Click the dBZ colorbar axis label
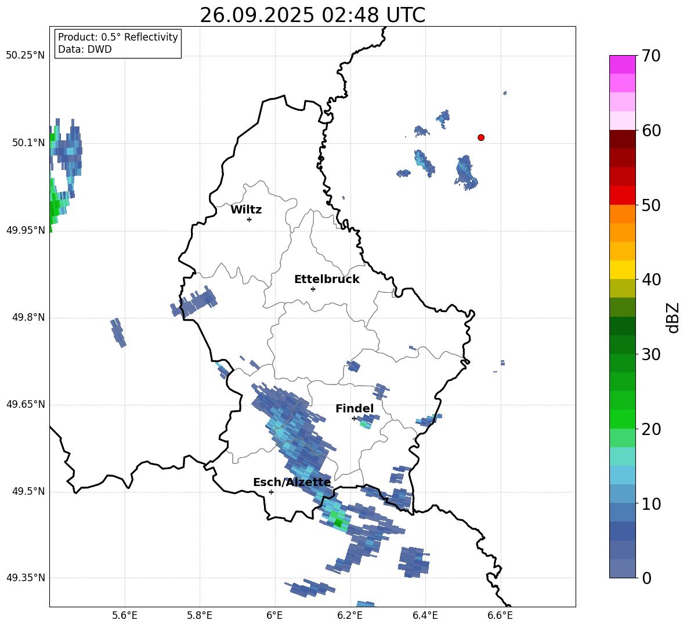The image size is (687, 627). [x=674, y=317]
